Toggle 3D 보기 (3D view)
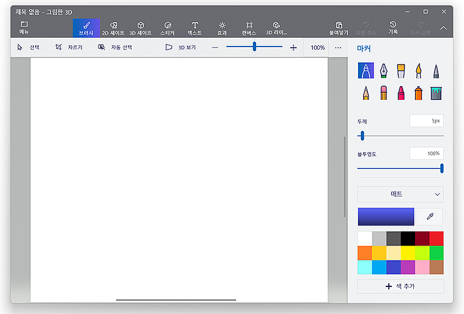The height and width of the screenshot is (314, 464). [x=181, y=47]
